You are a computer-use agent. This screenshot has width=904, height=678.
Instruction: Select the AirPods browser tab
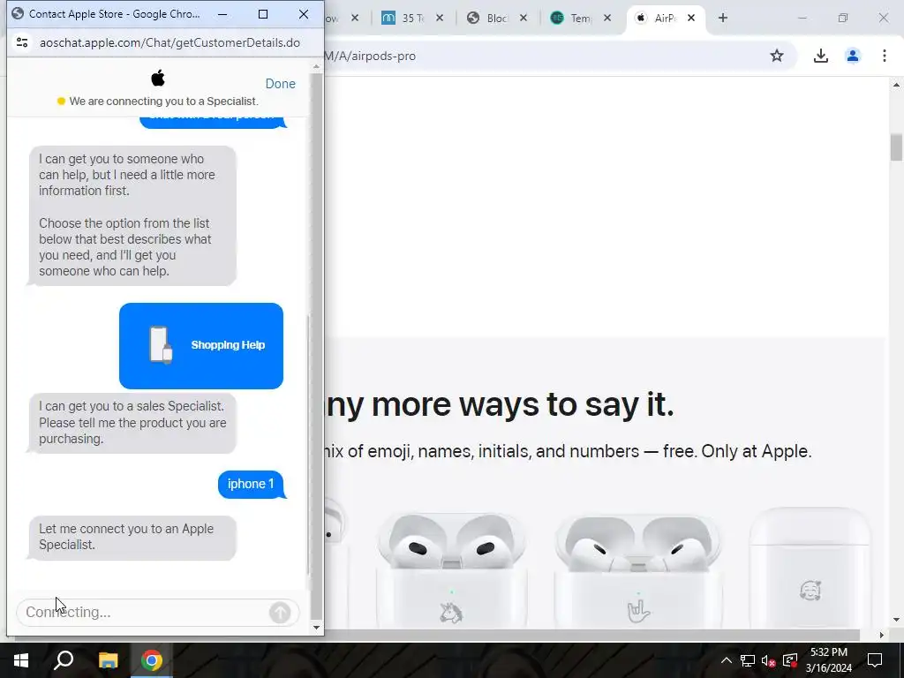point(663,19)
